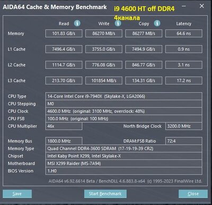Select L1 Cache latency 0.9 ns
212x205 pixels.
point(184,49)
